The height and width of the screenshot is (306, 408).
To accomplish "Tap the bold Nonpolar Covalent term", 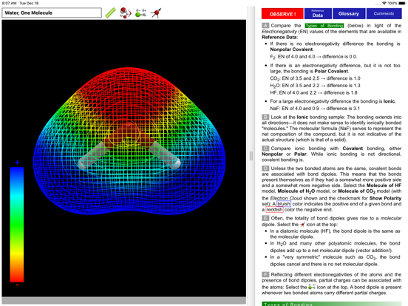I will (291, 50).
